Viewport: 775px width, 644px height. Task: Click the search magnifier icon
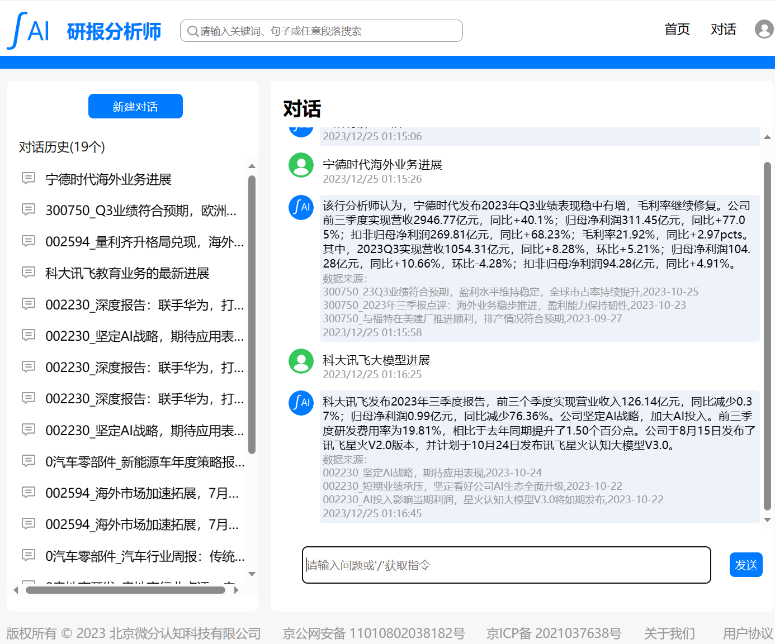pyautogui.click(x=193, y=31)
